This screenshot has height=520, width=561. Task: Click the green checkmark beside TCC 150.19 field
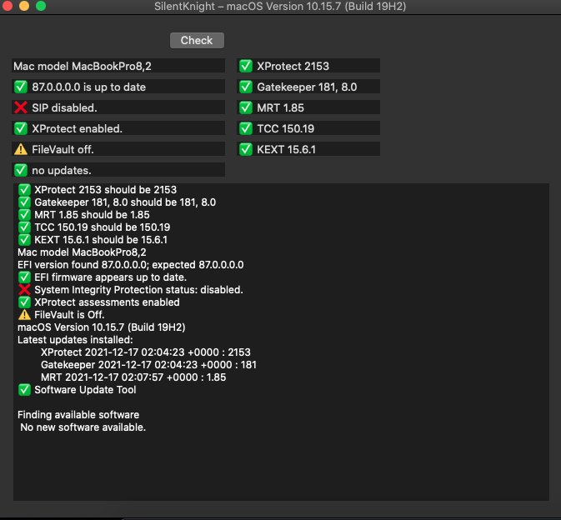click(246, 128)
